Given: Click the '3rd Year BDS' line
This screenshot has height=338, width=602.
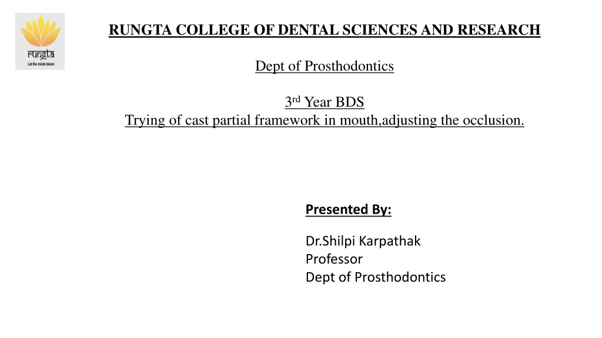Looking at the screenshot, I should (325, 102).
